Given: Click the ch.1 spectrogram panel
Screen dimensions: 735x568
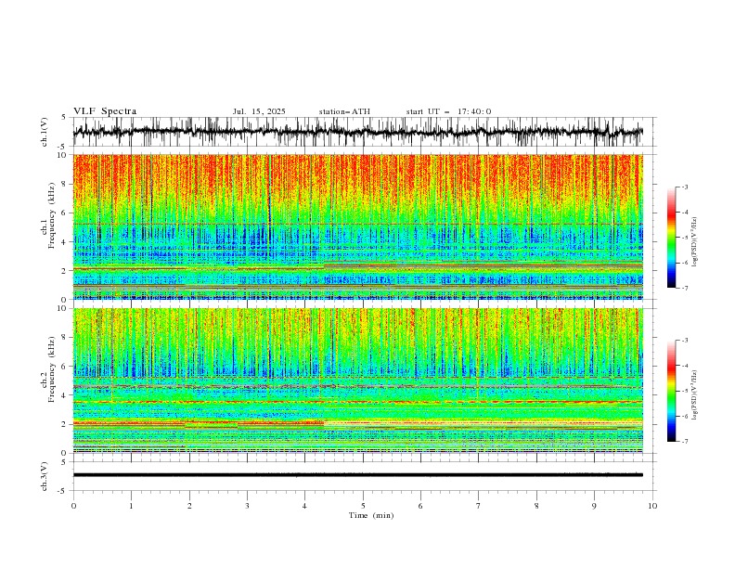Looking at the screenshot, I should coord(358,226).
